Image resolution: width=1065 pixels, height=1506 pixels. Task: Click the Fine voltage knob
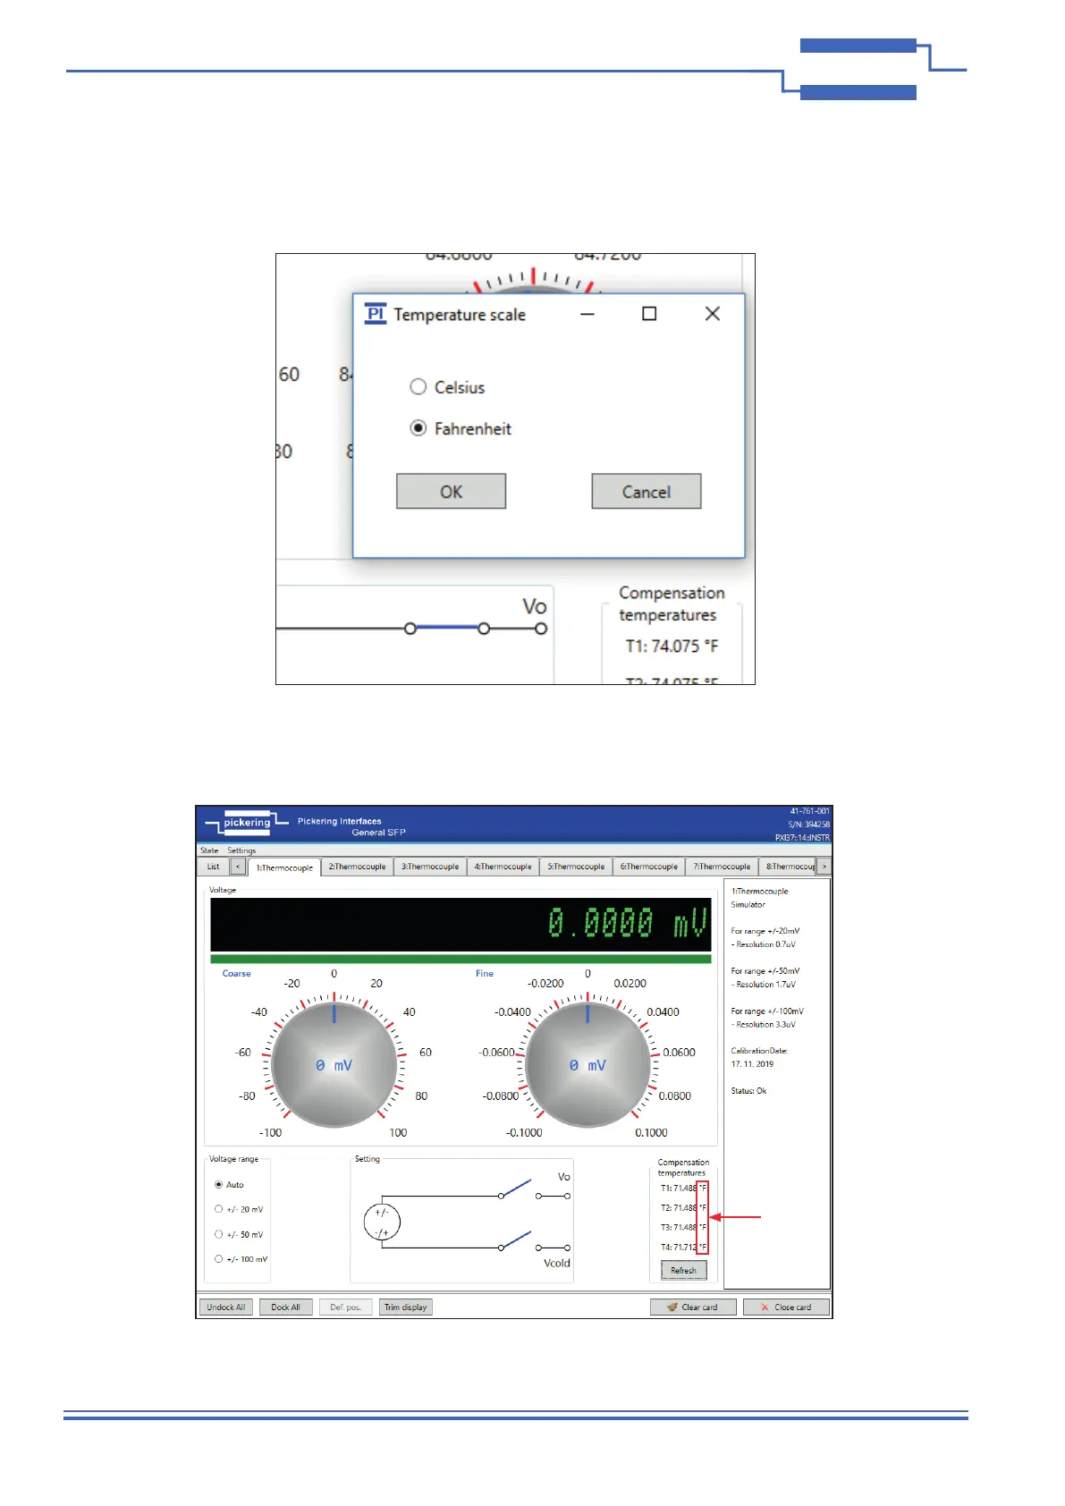tap(587, 1065)
